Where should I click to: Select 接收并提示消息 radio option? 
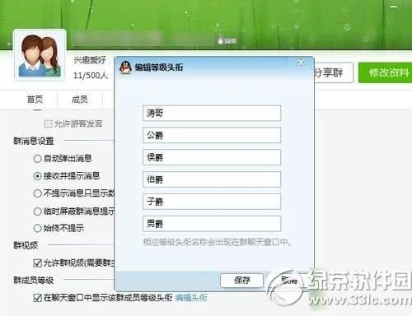37,176
